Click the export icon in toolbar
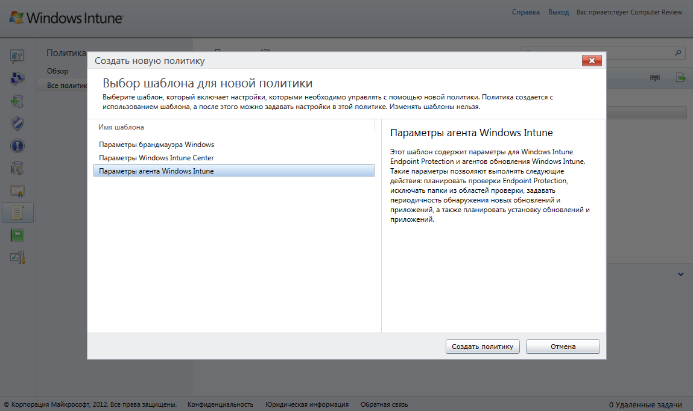The image size is (693, 411). tap(681, 77)
